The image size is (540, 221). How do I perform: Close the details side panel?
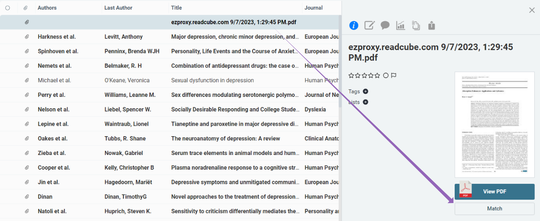pos(532,10)
